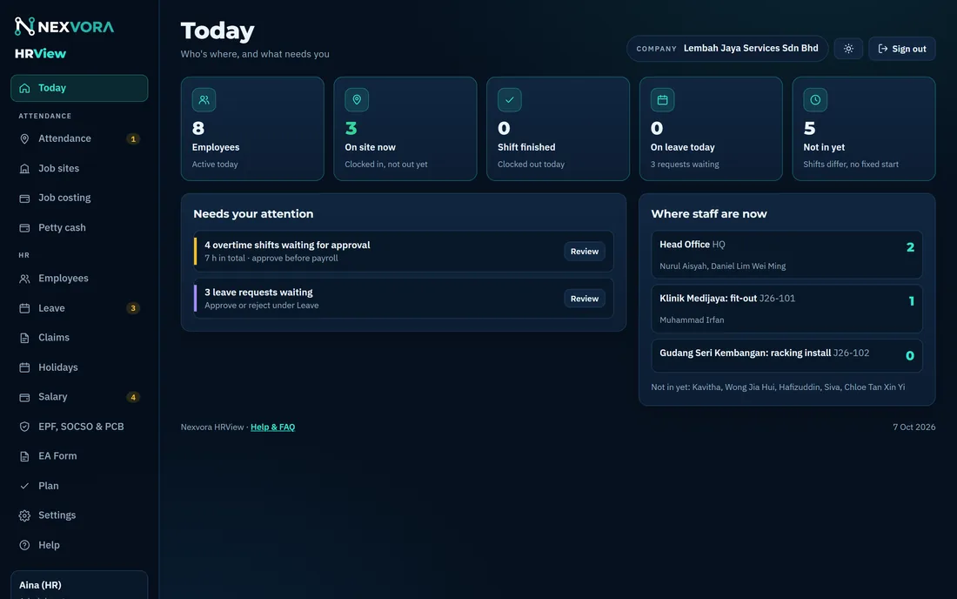Viewport: 957px width, 599px height.
Task: Click the EA Form document icon
Action: pyautogui.click(x=24, y=456)
